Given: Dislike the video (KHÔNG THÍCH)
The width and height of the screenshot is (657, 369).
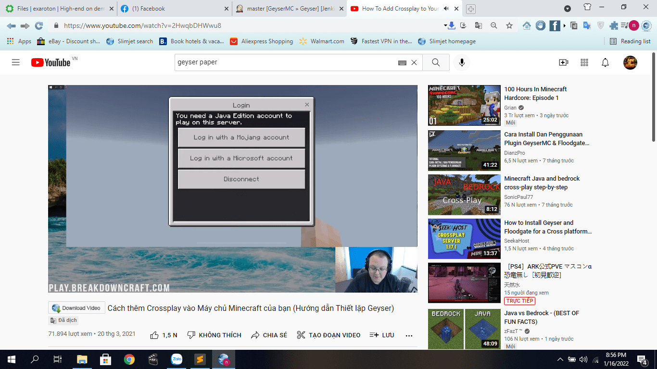Looking at the screenshot, I should [214, 335].
